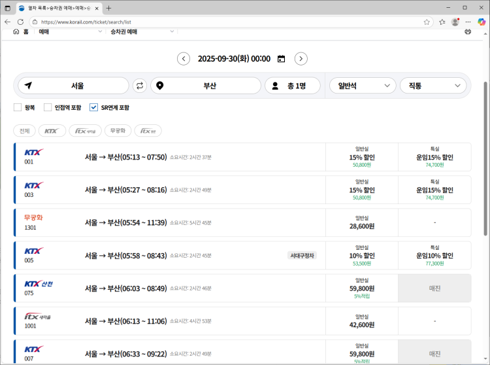This screenshot has height=365, width=490.
Task: Go to next date with right arrow
Action: 301,59
